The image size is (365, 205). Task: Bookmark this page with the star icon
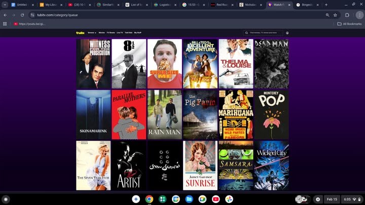[335, 15]
